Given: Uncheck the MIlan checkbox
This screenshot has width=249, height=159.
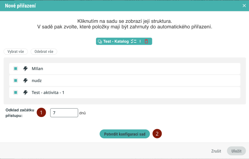Looking at the screenshot, I should 15,69.
